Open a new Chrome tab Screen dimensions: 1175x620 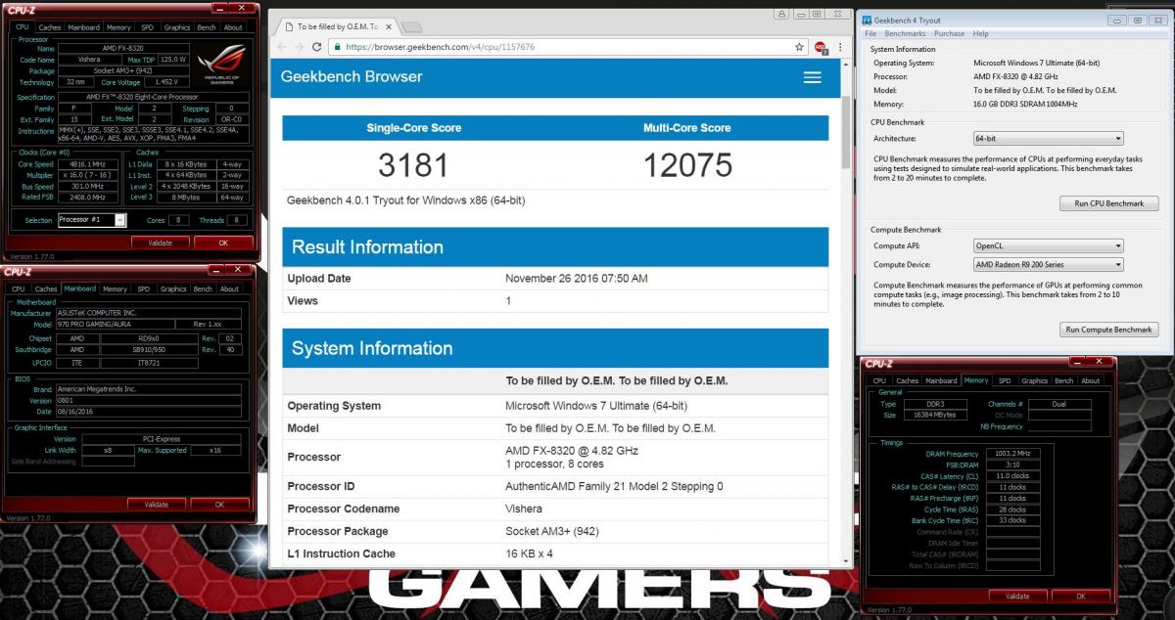411,26
